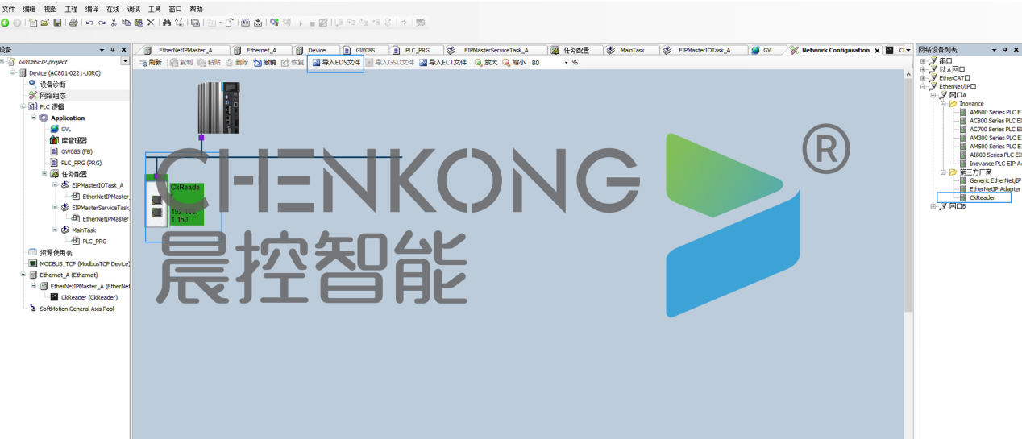Collapse the 任务配置 node in device tree

(x=44, y=173)
